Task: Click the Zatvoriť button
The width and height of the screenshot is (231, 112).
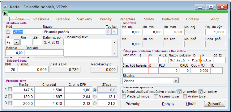Action: coord(215,104)
